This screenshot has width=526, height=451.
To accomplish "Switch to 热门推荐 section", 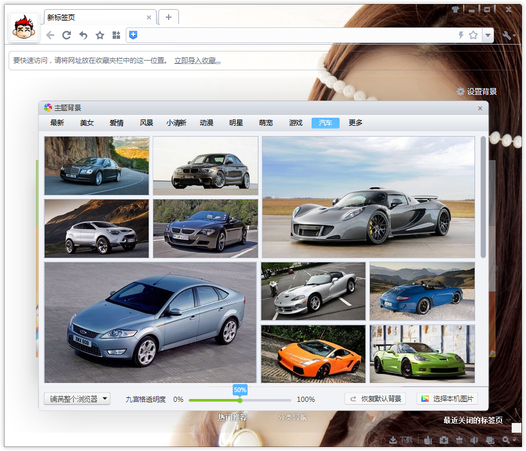I will [232, 417].
